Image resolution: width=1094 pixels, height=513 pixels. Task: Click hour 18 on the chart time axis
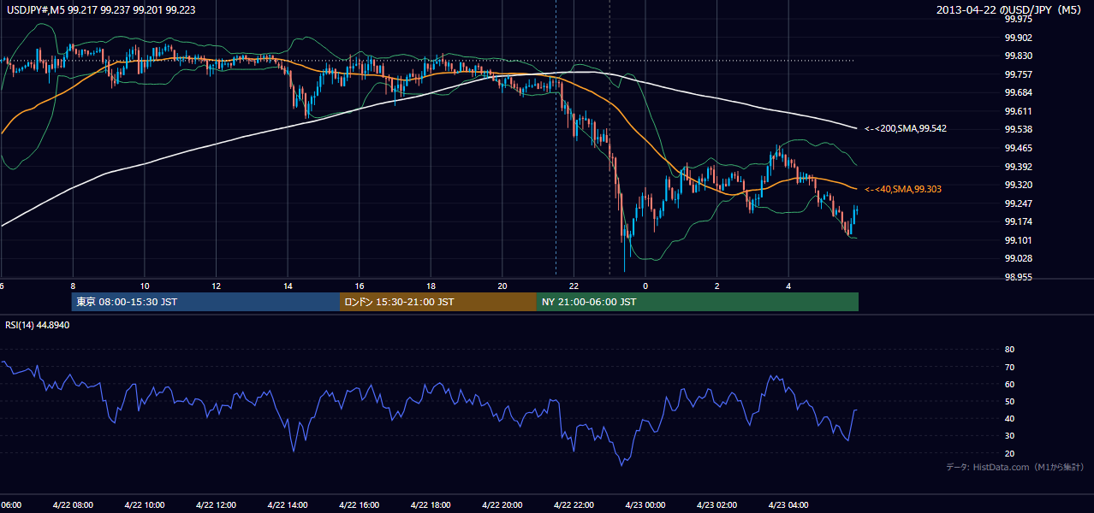coord(431,286)
